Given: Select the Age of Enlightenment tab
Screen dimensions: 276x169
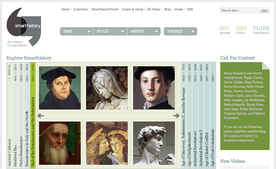Looking at the screenshot, I should [x=189, y=115].
